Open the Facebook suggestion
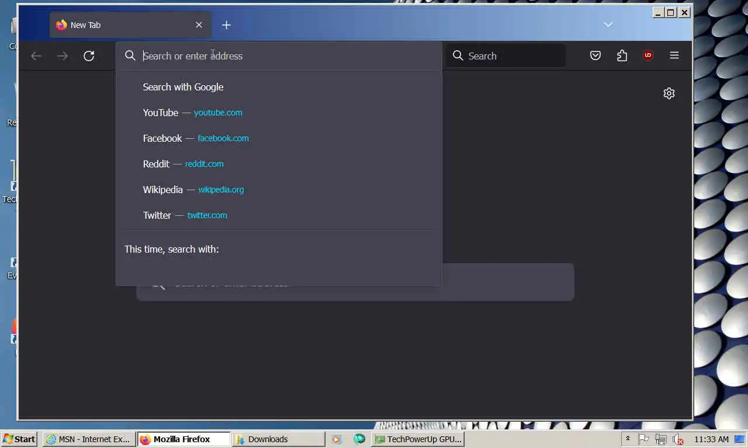The height and width of the screenshot is (448, 748). click(x=279, y=138)
